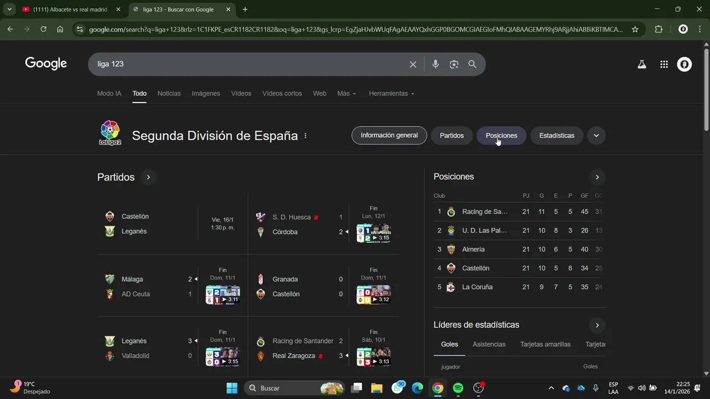Expand the Partidos section arrow
This screenshot has height=399, width=710.
[148, 177]
